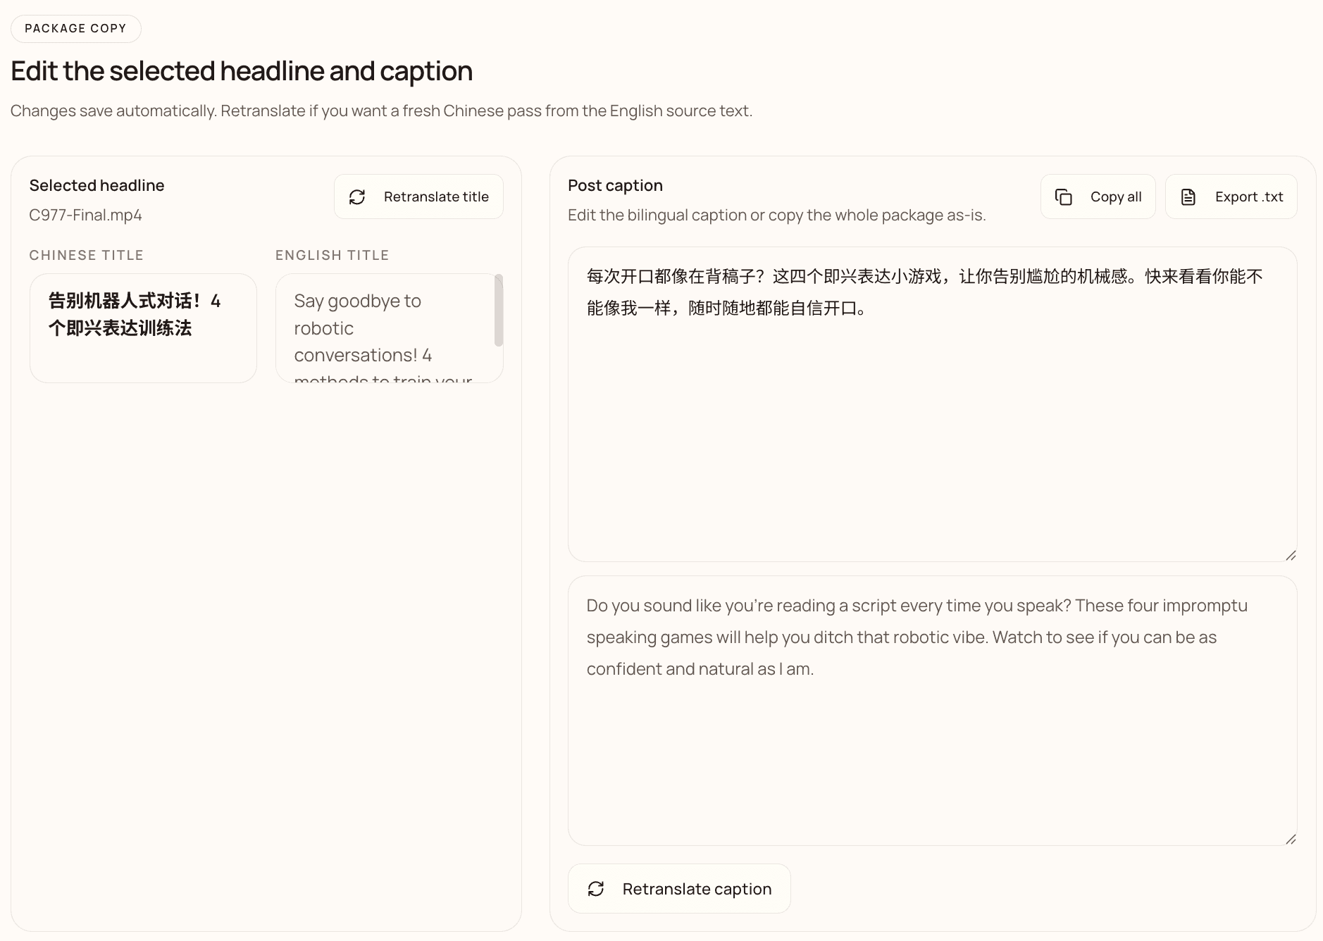Click the refresh icon in Retranslate title
Screen dimensions: 1323x941
point(357,197)
